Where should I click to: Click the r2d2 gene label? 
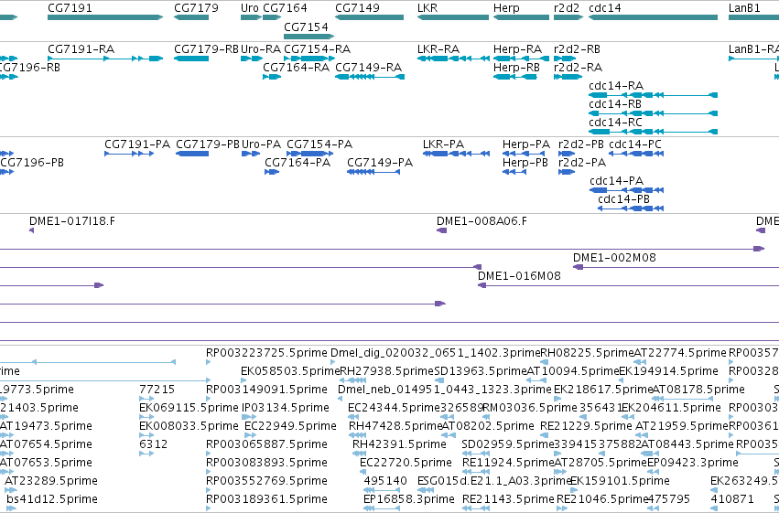click(567, 8)
